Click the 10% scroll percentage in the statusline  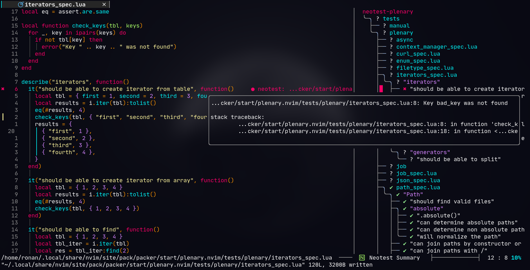pyautogui.click(x=516, y=258)
